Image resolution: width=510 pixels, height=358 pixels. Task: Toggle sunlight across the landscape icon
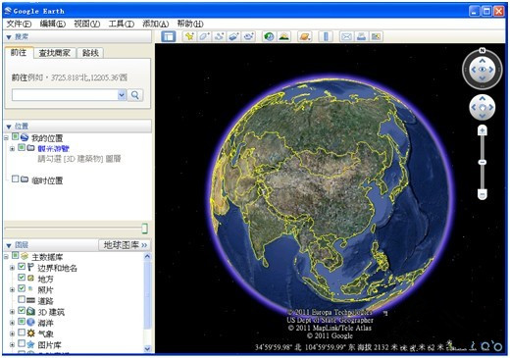(x=284, y=36)
